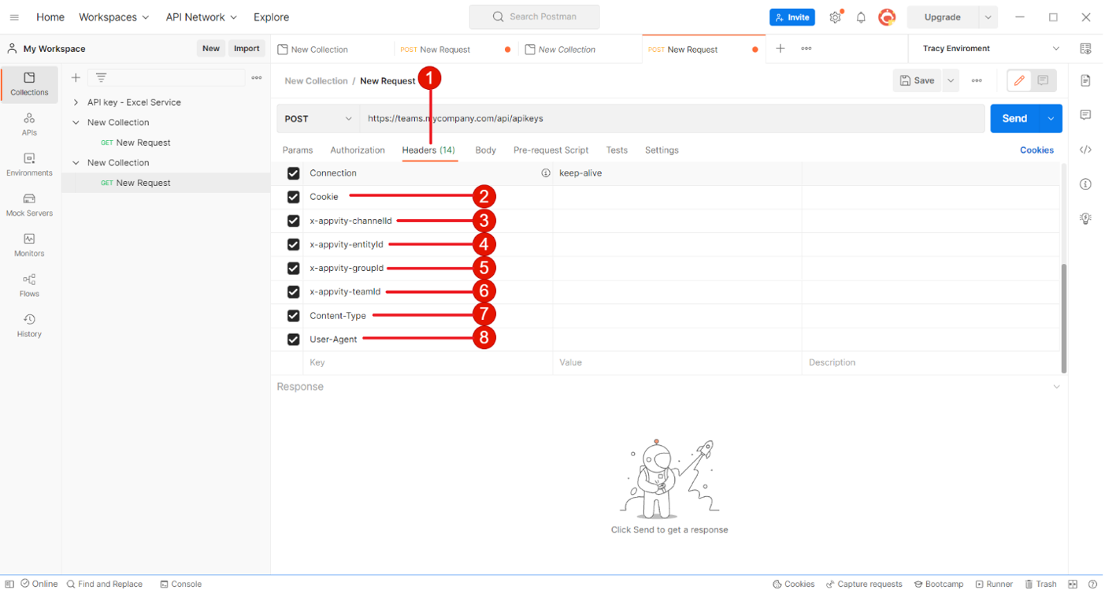Uncheck the Cookie header checkbox

(293, 197)
